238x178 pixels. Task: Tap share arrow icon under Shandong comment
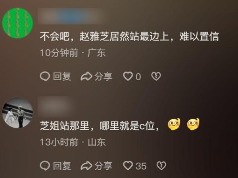tap(86, 166)
